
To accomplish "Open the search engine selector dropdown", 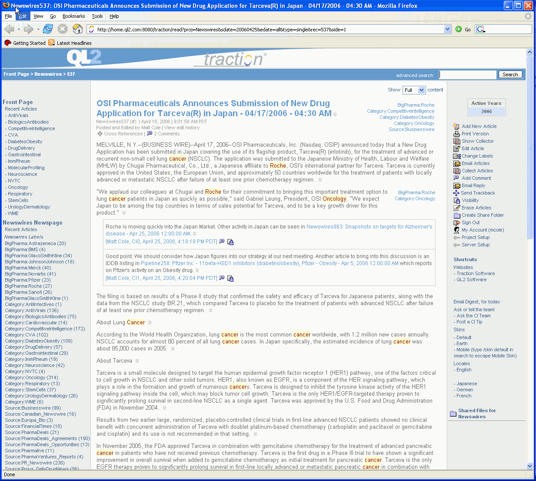I will point(481,29).
